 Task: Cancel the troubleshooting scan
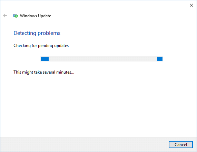pos(181,145)
